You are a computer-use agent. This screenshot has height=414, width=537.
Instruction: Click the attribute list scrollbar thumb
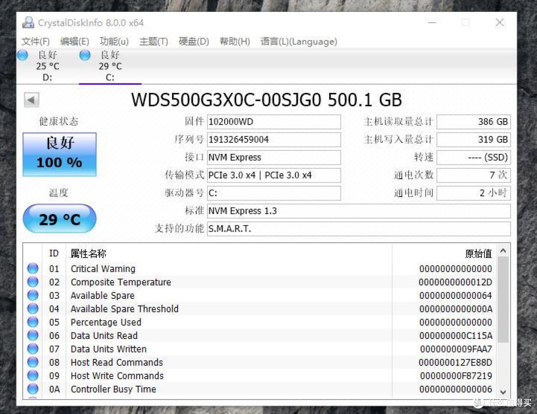click(x=503, y=299)
